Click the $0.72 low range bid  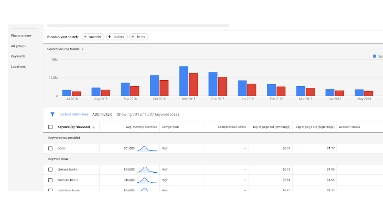(x=286, y=170)
